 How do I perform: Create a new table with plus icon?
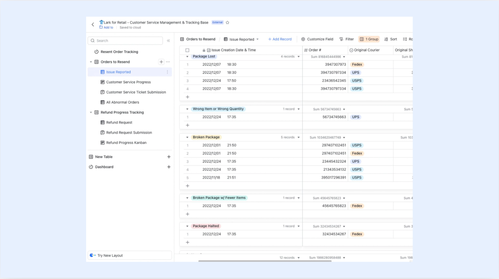(169, 157)
